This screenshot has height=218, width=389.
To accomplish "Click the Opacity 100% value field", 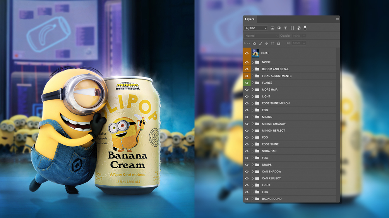I will (x=297, y=35).
